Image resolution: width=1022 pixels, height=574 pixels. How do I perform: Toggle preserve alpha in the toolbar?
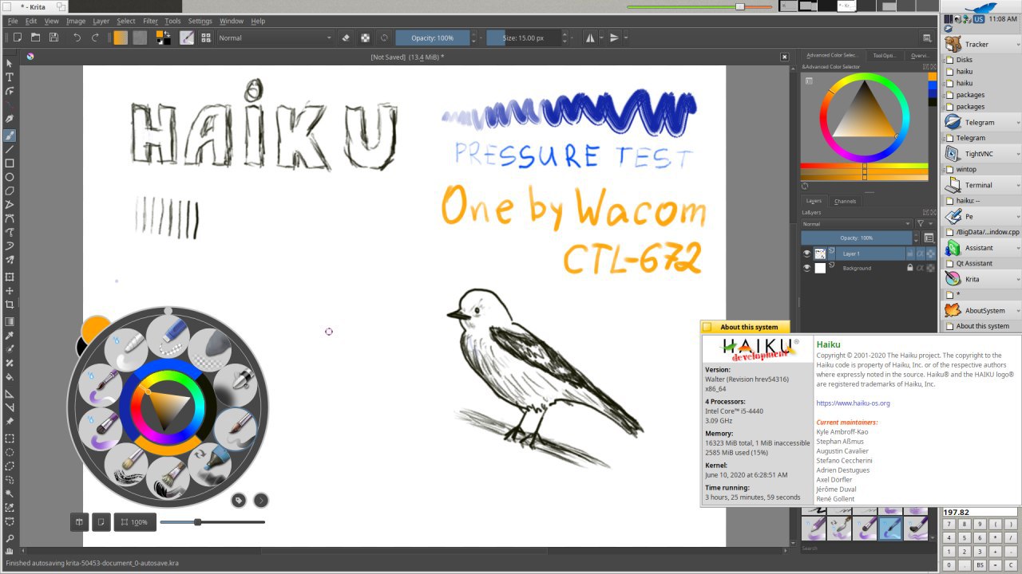[x=365, y=37]
